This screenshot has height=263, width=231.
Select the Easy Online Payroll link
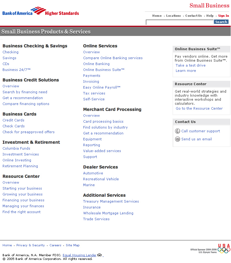click(x=102, y=87)
